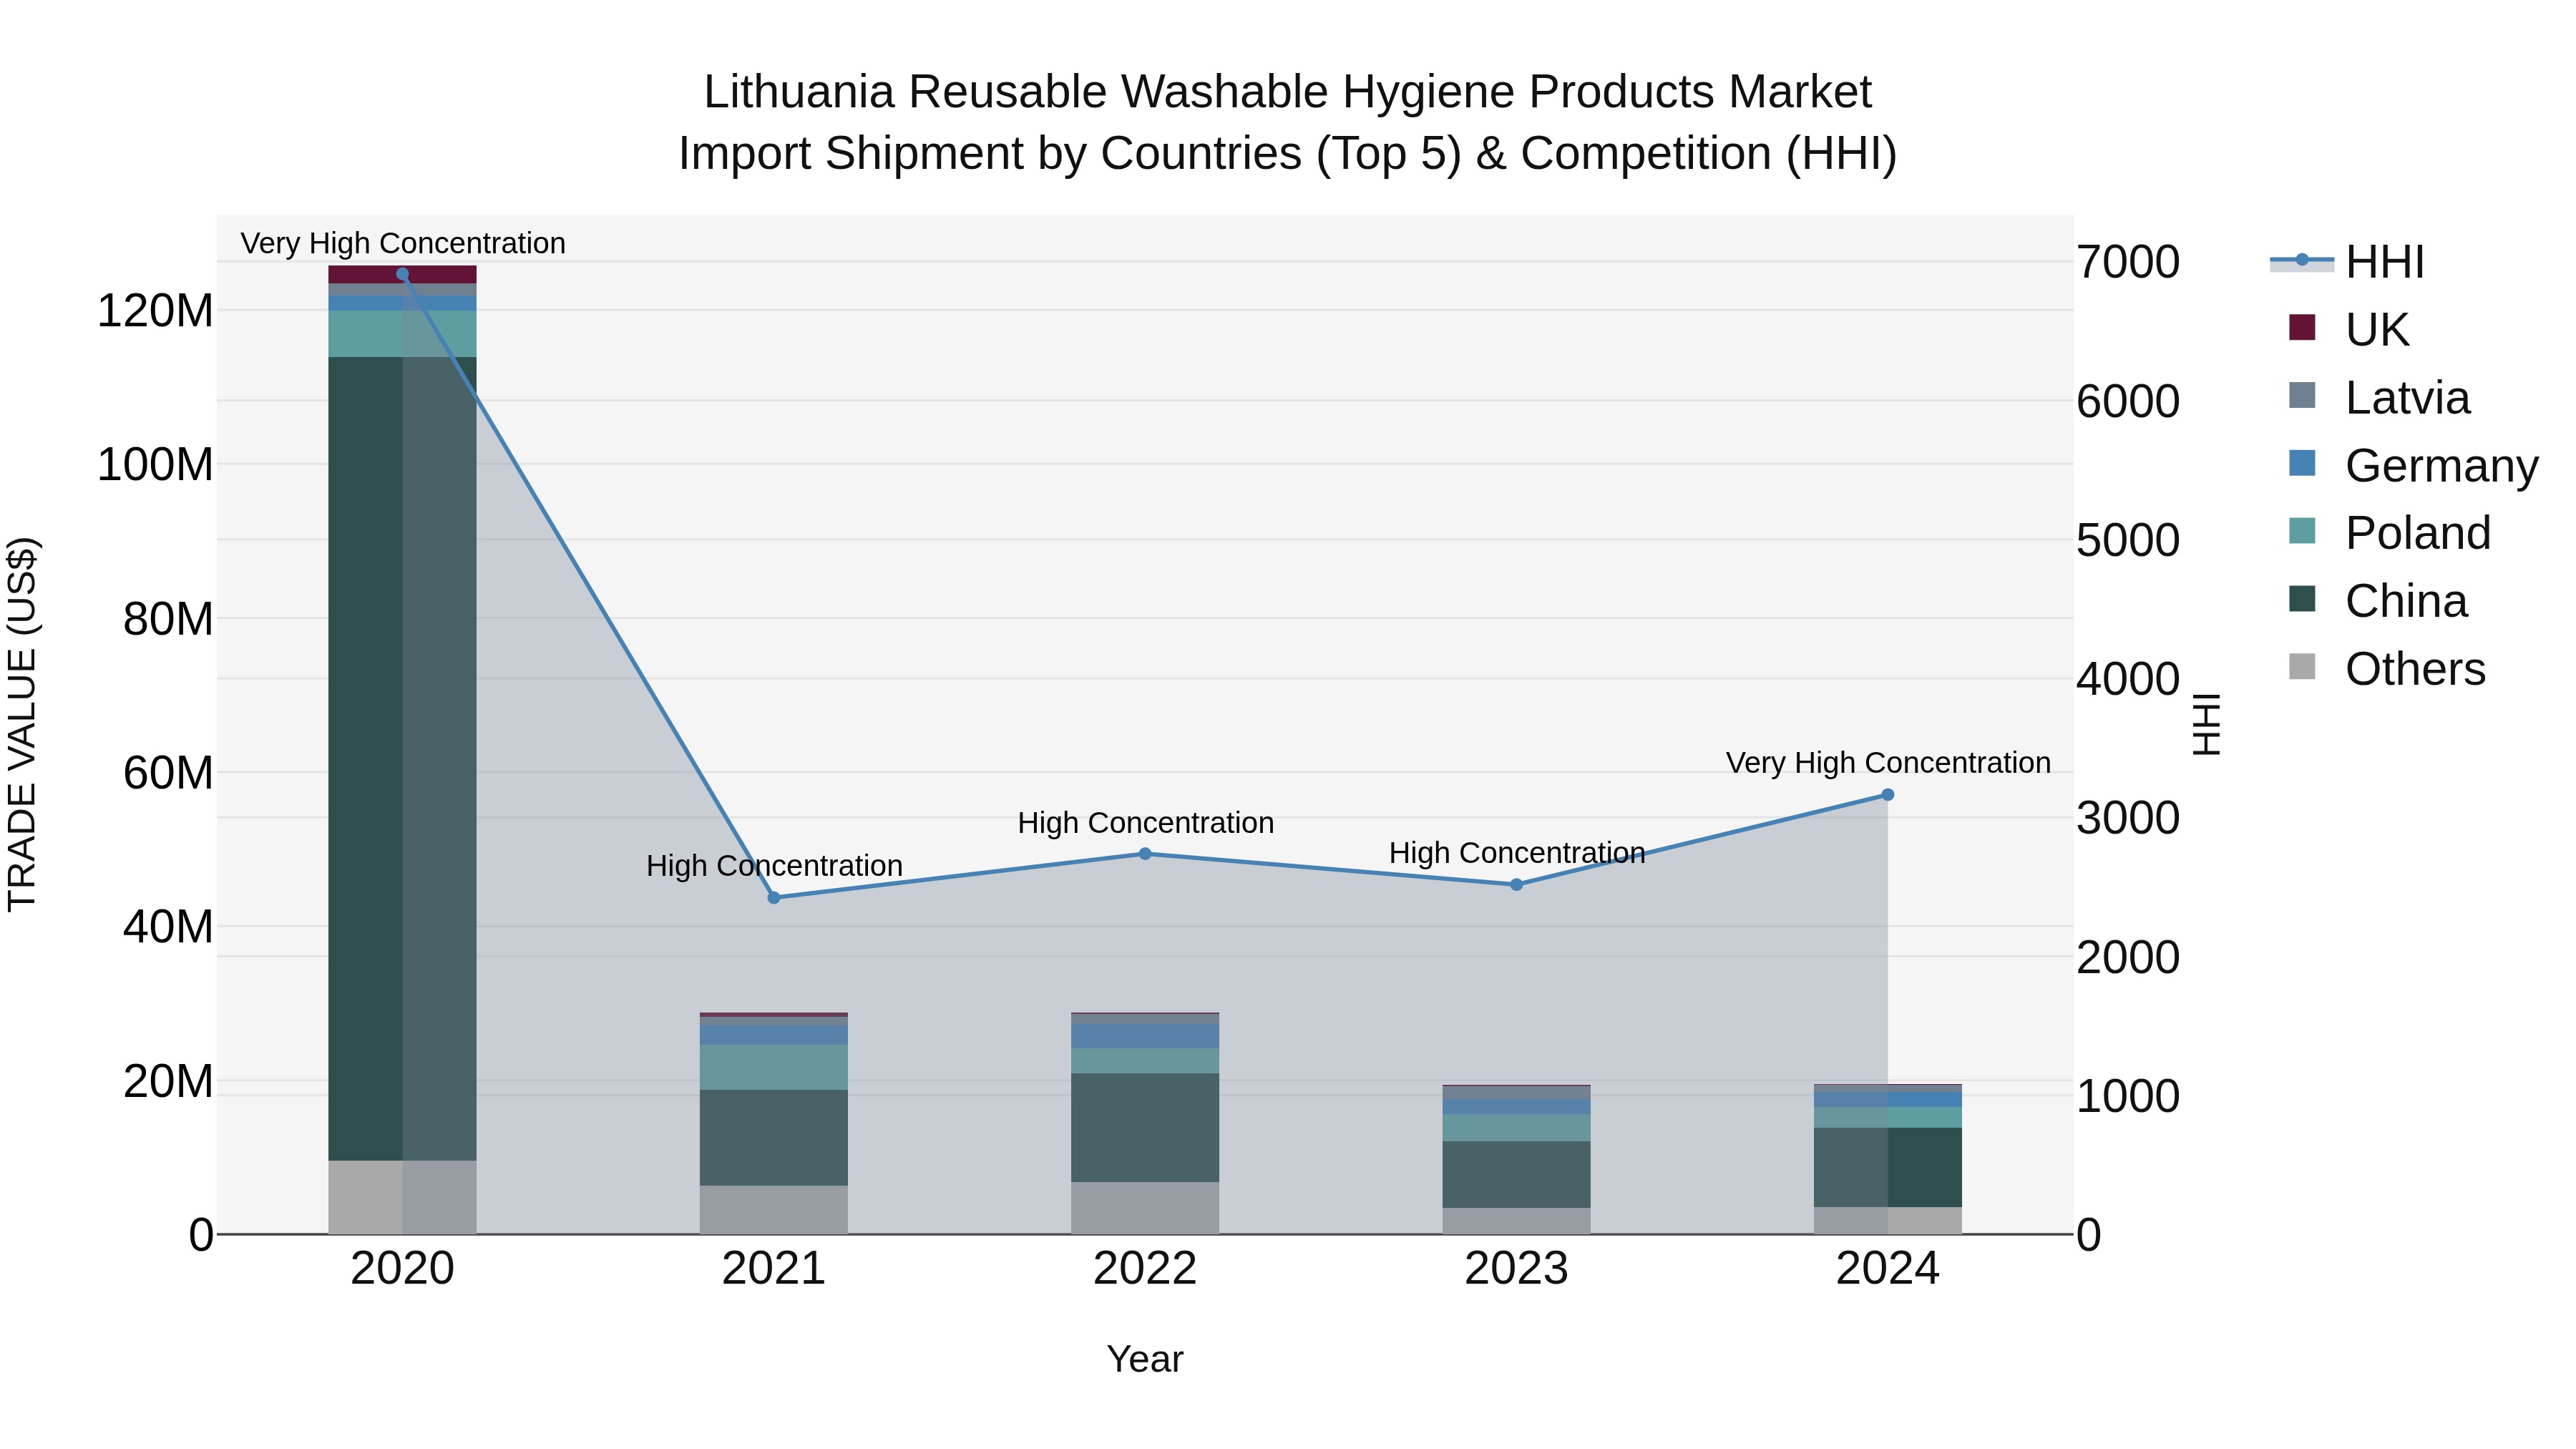Click the 120M y-axis tick label

[x=155, y=311]
